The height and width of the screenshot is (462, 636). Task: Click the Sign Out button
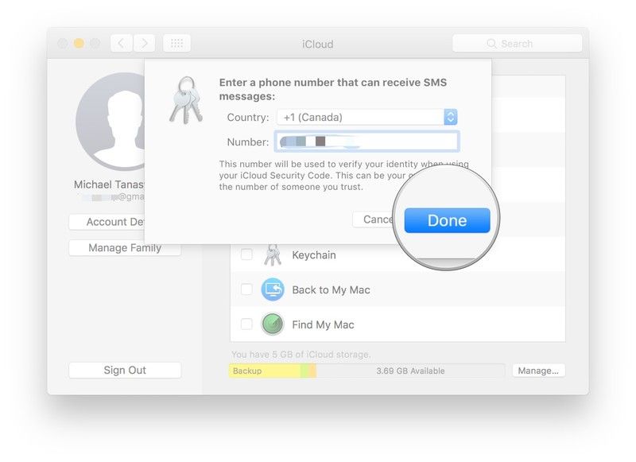tap(125, 371)
